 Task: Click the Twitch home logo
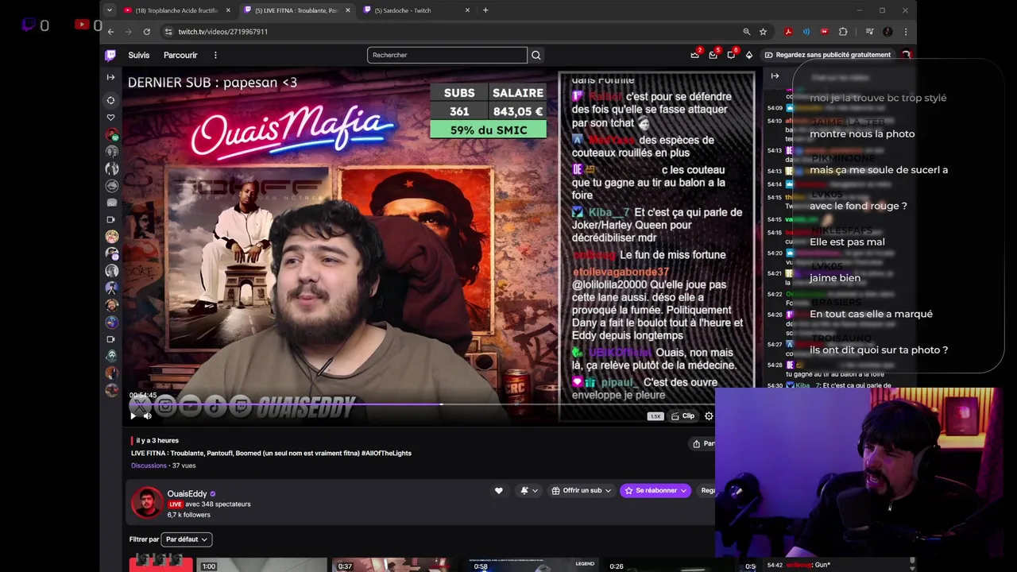coord(110,55)
